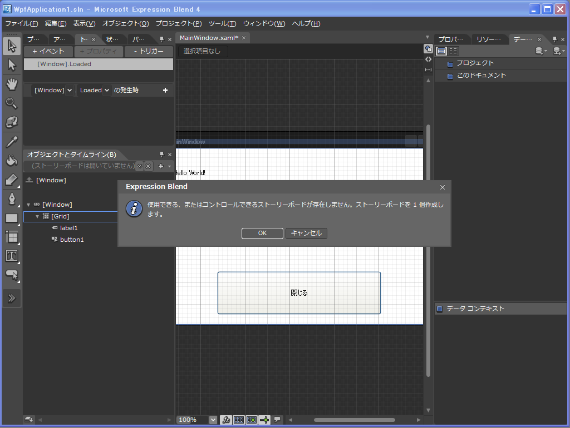Viewport: 570px width, 428px height.
Task: Close the storyboard with X button
Action: [148, 166]
